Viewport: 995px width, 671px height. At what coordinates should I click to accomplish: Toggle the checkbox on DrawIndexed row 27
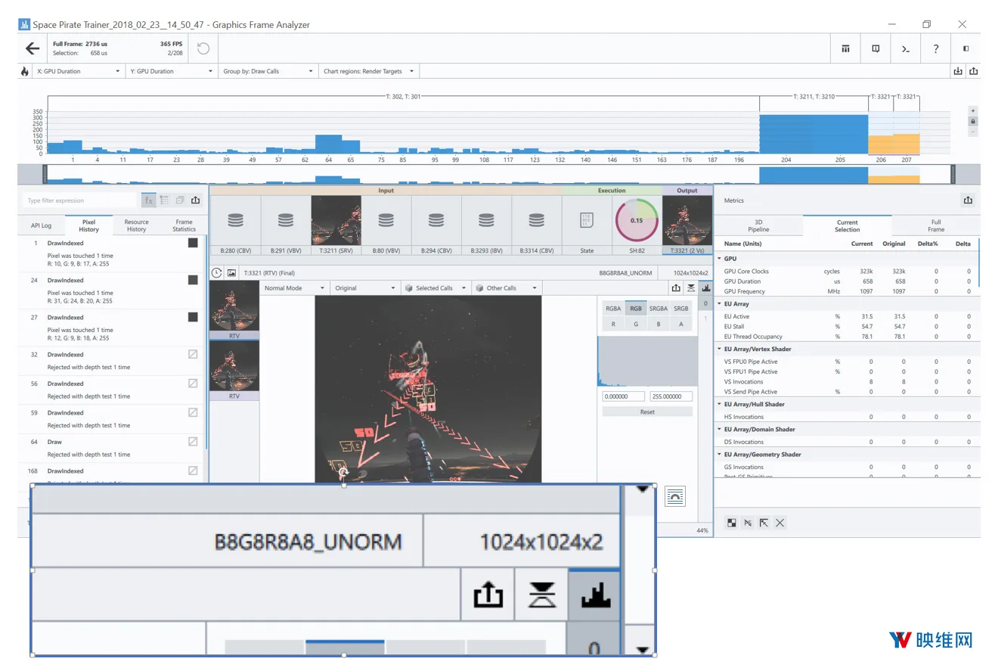[193, 318]
